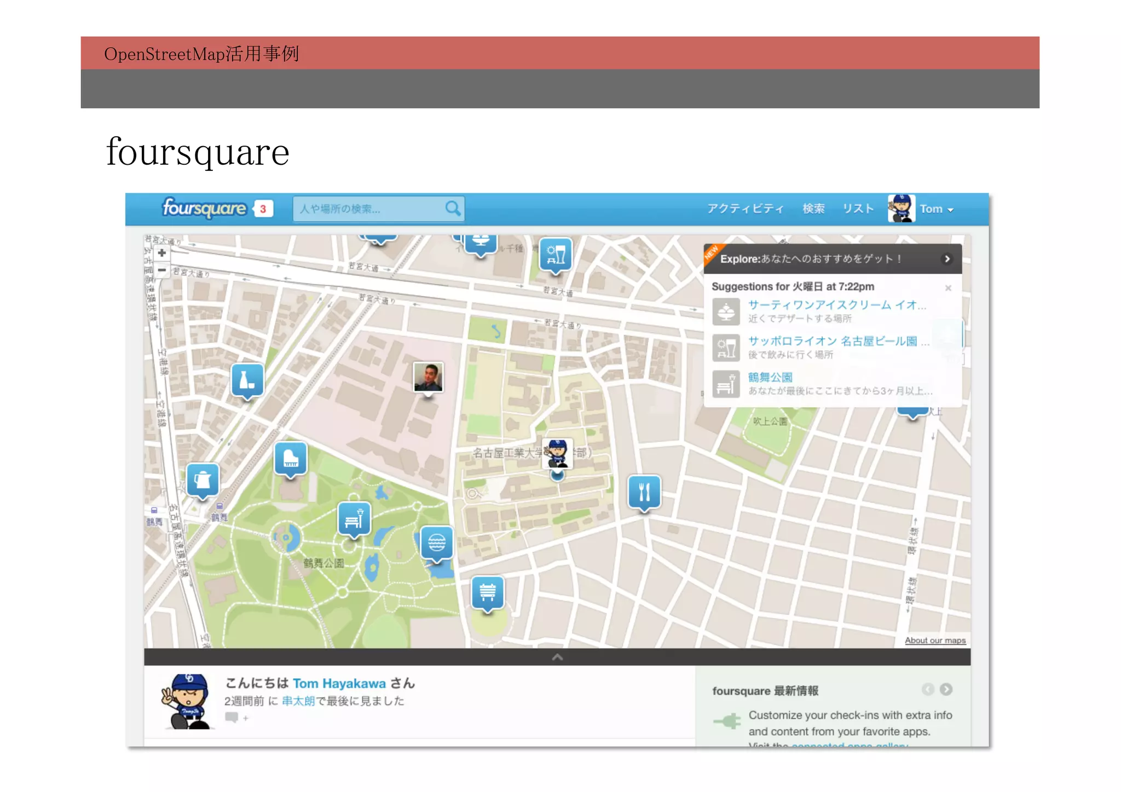1121x792 pixels.
Task: Click Tom's large mascot avatar
Action: [x=187, y=702]
